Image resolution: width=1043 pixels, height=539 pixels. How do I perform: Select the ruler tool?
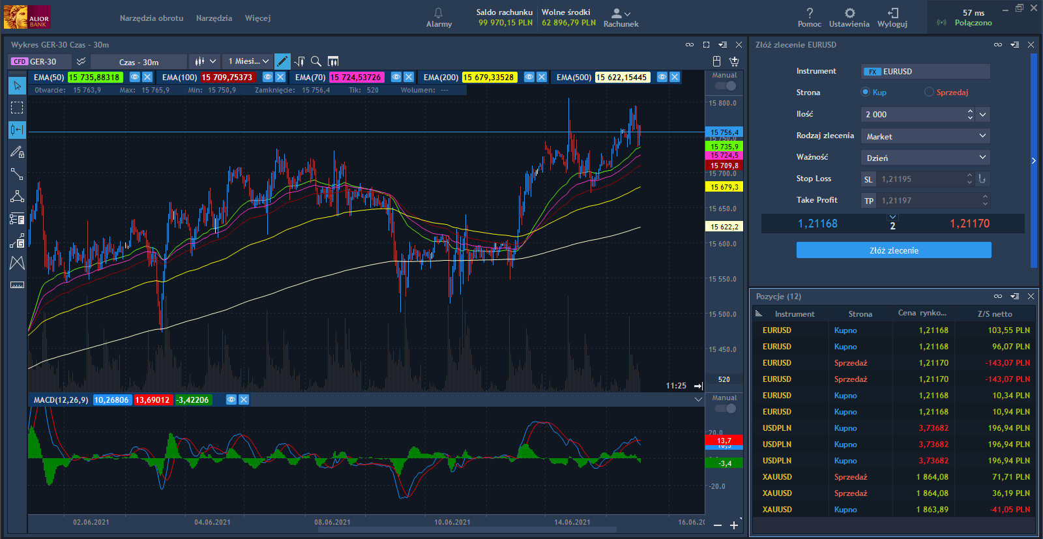tap(17, 285)
